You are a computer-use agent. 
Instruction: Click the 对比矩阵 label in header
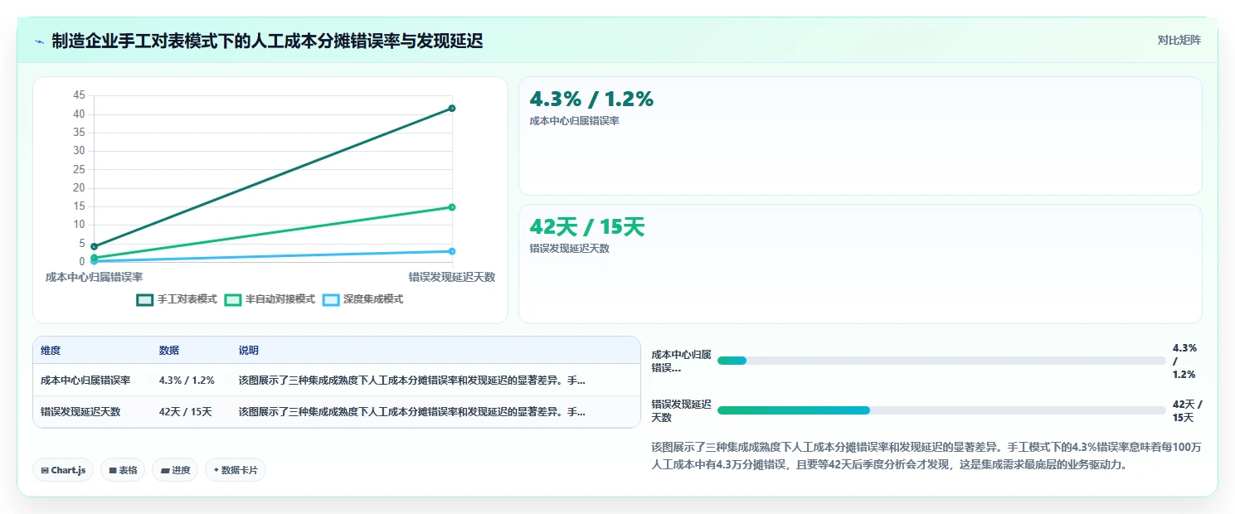point(1179,40)
